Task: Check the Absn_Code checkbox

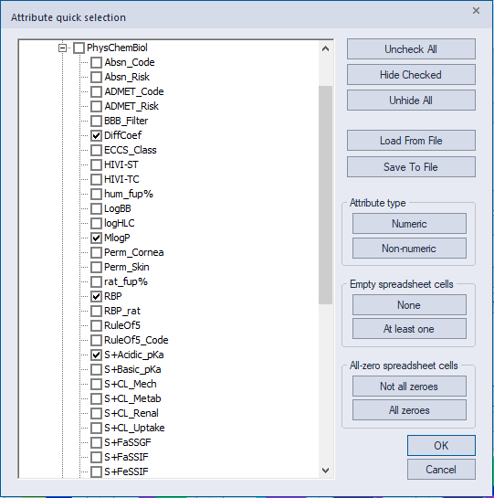Action: pos(96,62)
